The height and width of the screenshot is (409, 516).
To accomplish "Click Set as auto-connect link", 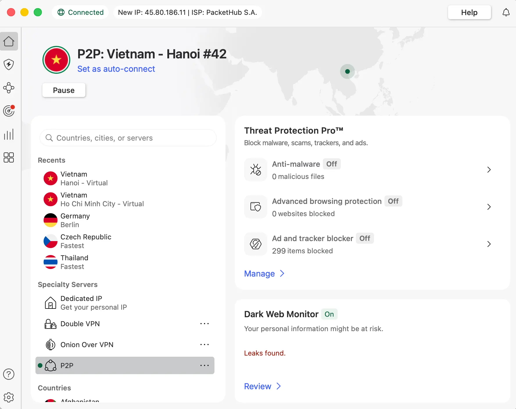I will pos(116,69).
